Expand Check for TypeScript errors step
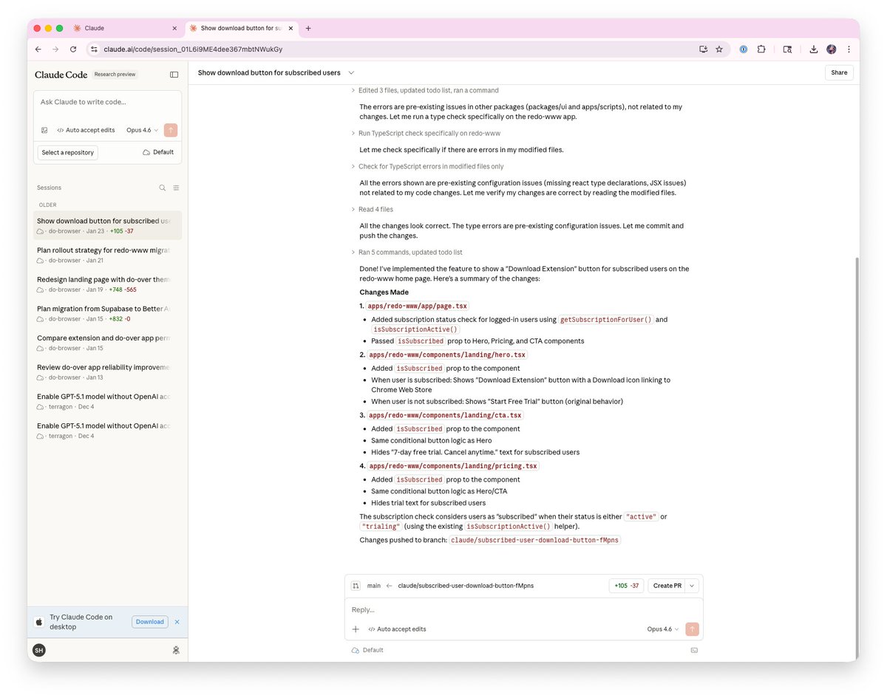The image size is (887, 698). [426, 166]
